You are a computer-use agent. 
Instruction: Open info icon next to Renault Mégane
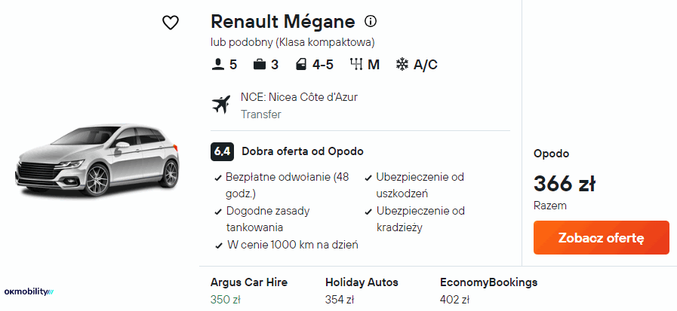pyautogui.click(x=371, y=21)
